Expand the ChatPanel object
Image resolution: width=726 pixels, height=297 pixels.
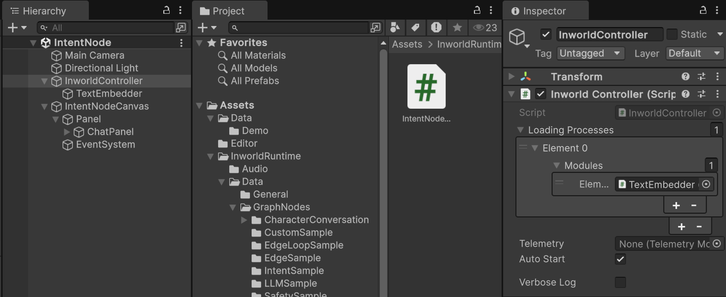(67, 132)
